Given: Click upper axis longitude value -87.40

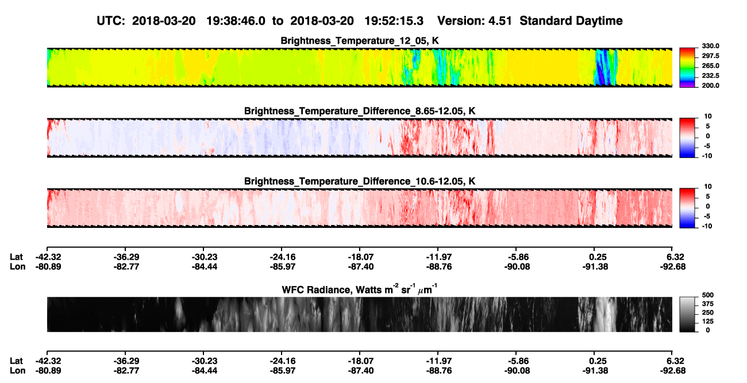Looking at the screenshot, I should click(360, 266).
